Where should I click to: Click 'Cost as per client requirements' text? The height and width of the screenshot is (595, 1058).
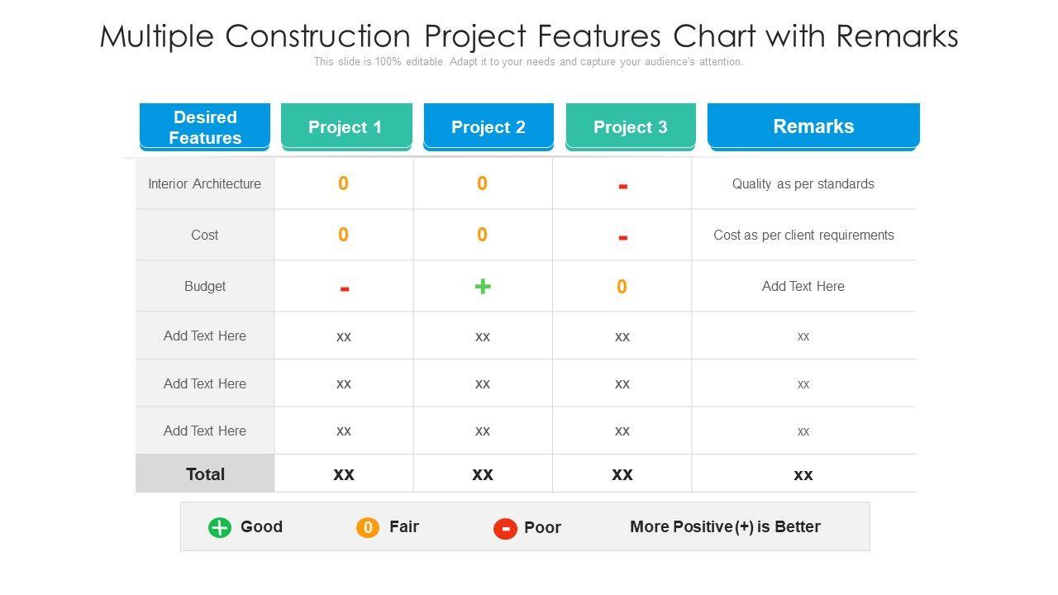(803, 235)
